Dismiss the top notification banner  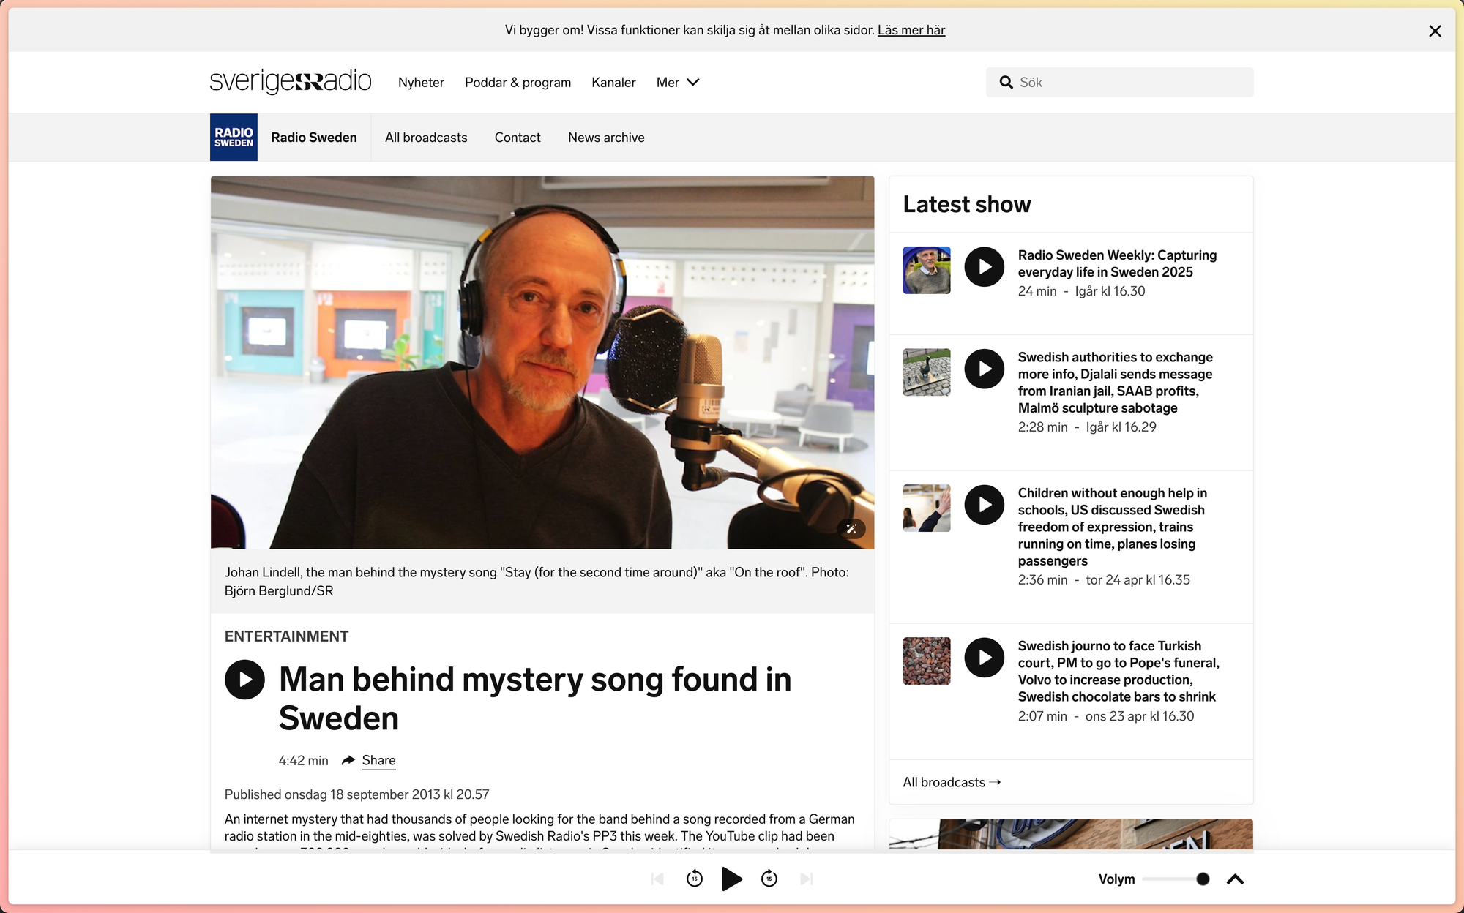point(1435,31)
